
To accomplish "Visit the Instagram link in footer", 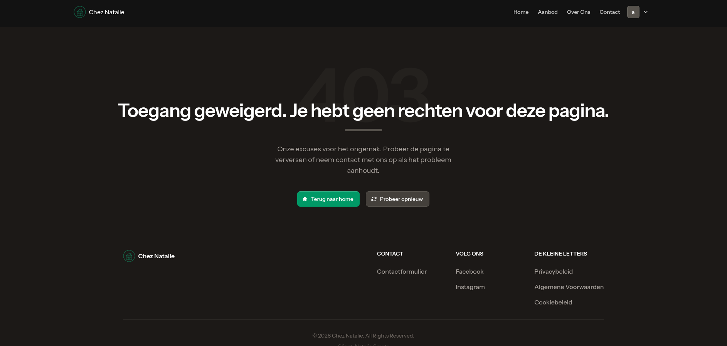I will pyautogui.click(x=470, y=287).
